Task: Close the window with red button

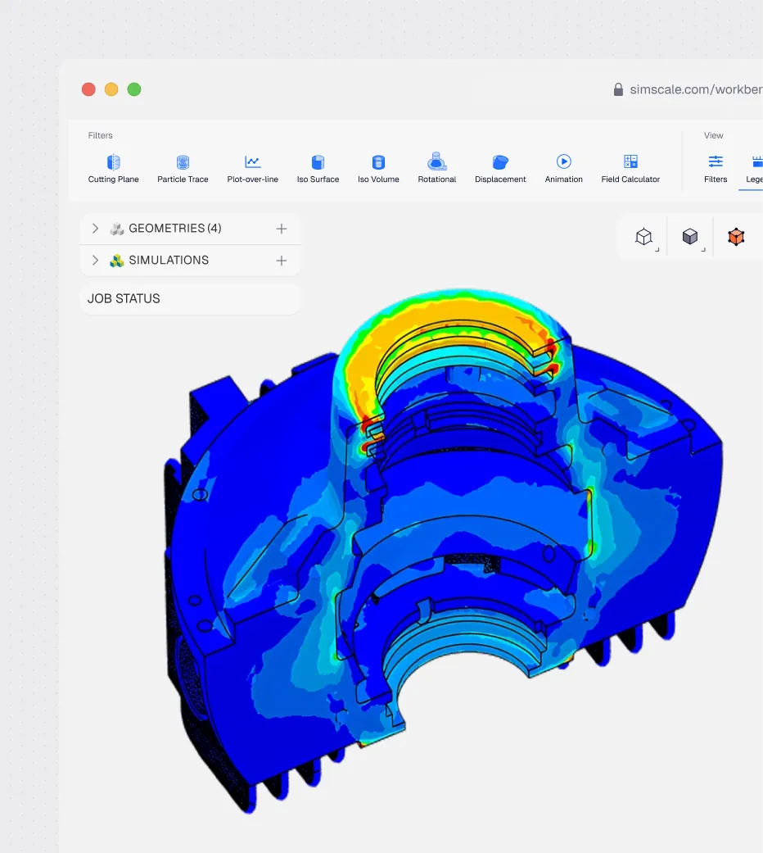Action: (88, 89)
